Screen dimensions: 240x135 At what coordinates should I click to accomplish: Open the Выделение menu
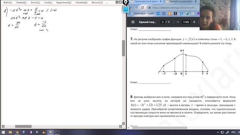click(64, 3)
